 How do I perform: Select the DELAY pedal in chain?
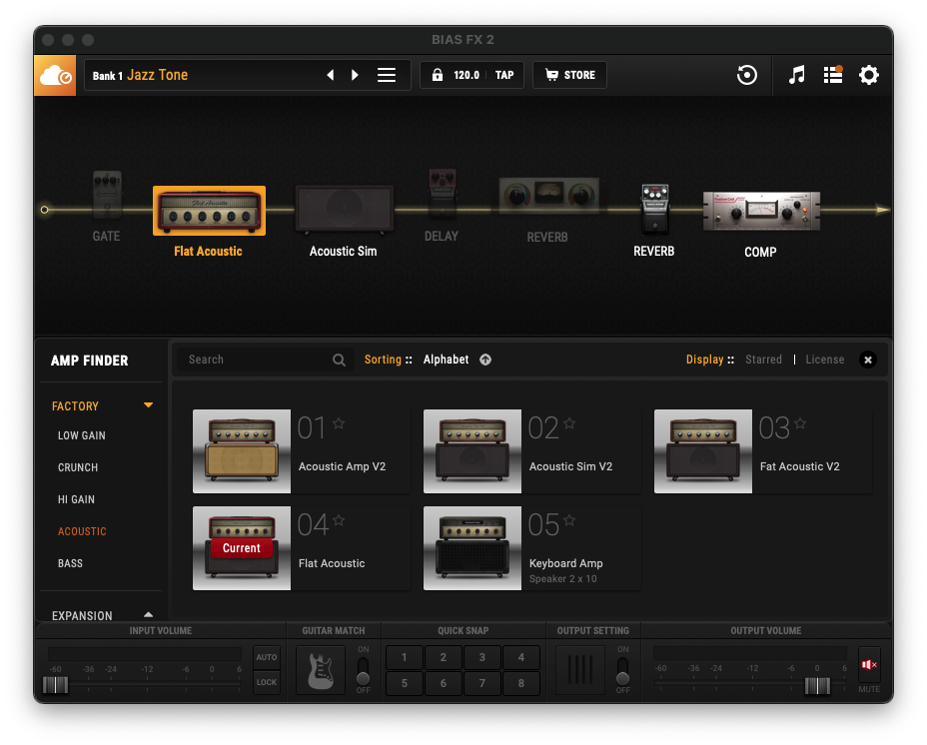(x=443, y=194)
